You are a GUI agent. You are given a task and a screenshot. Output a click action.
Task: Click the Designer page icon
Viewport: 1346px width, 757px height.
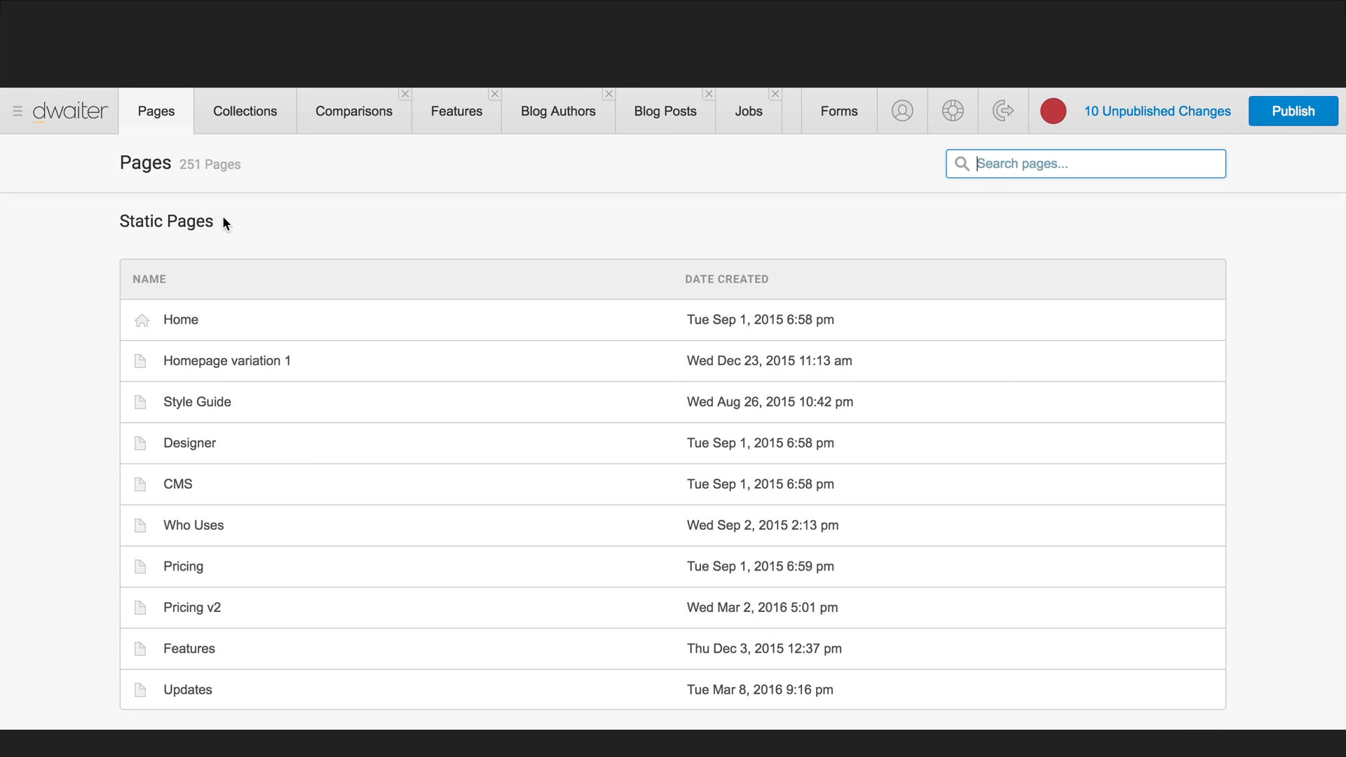140,444
